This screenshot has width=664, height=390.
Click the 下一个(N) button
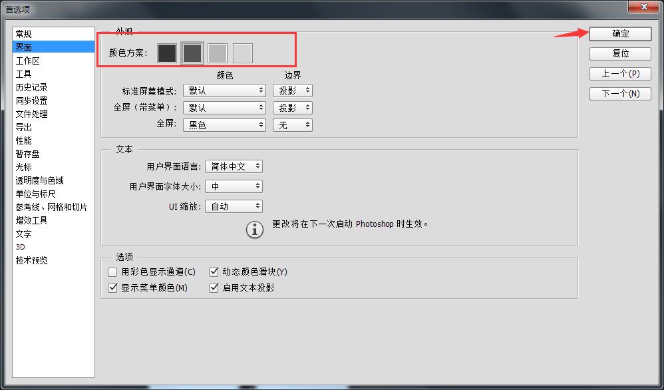point(619,94)
